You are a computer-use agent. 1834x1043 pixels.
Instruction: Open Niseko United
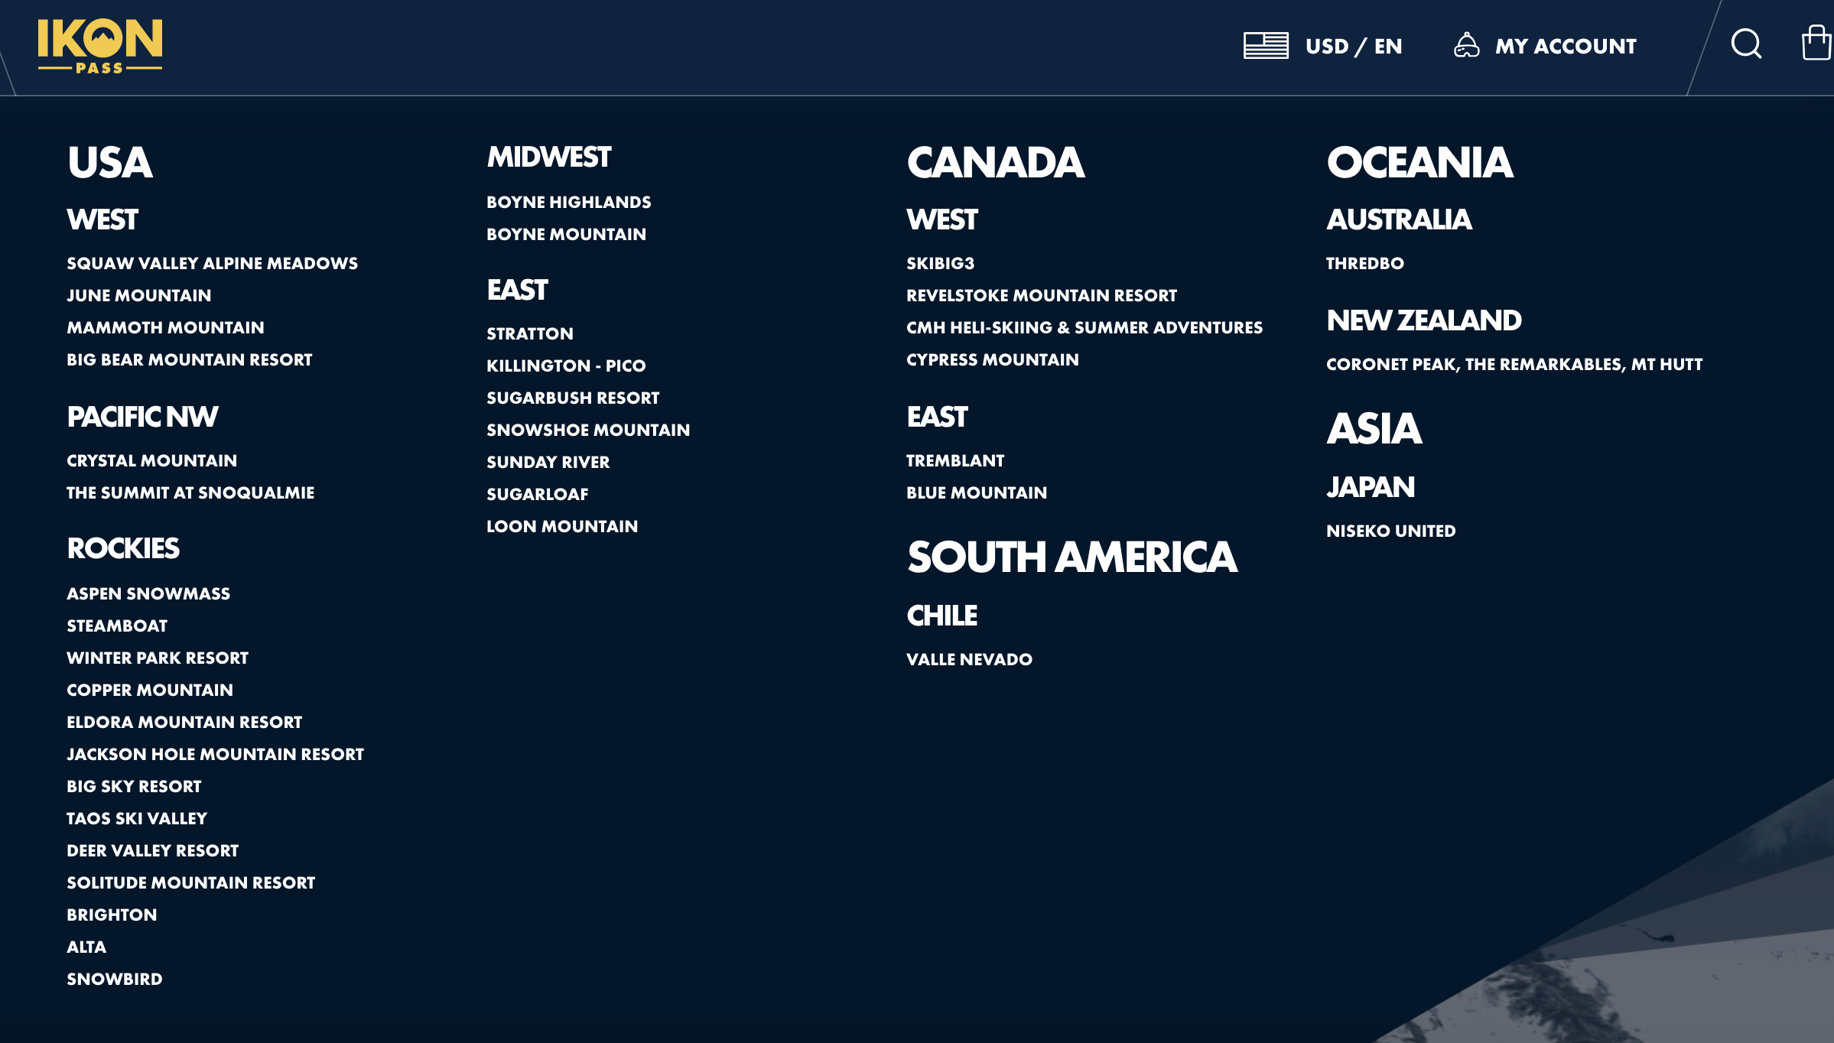[x=1390, y=531]
